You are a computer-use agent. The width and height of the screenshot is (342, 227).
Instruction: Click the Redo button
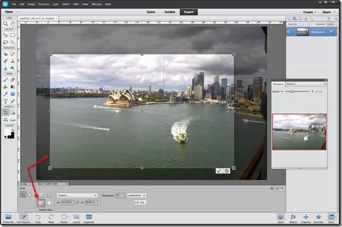point(51,219)
